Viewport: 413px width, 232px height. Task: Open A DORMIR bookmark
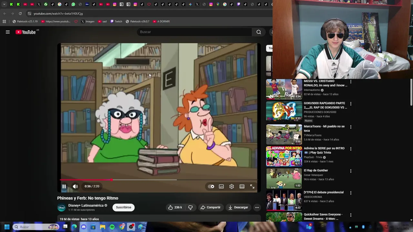click(161, 22)
